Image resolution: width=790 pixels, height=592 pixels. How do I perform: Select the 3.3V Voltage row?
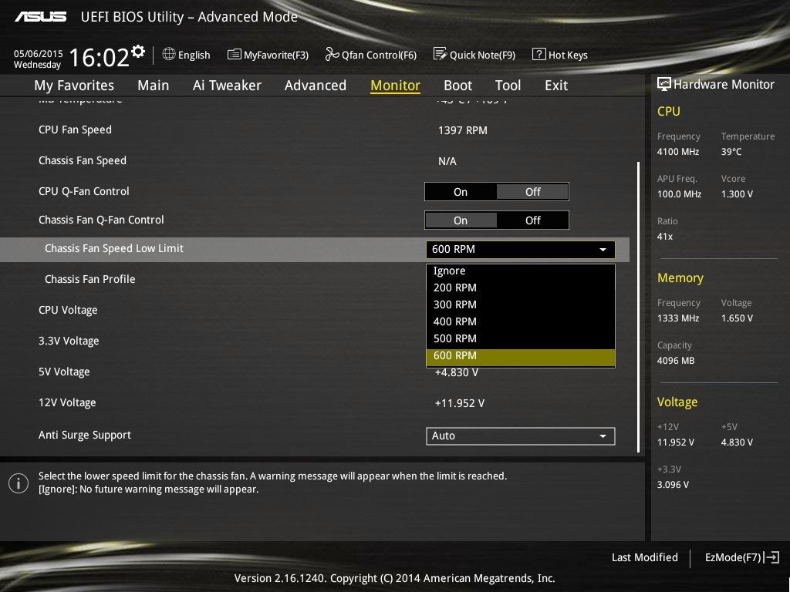315,341
